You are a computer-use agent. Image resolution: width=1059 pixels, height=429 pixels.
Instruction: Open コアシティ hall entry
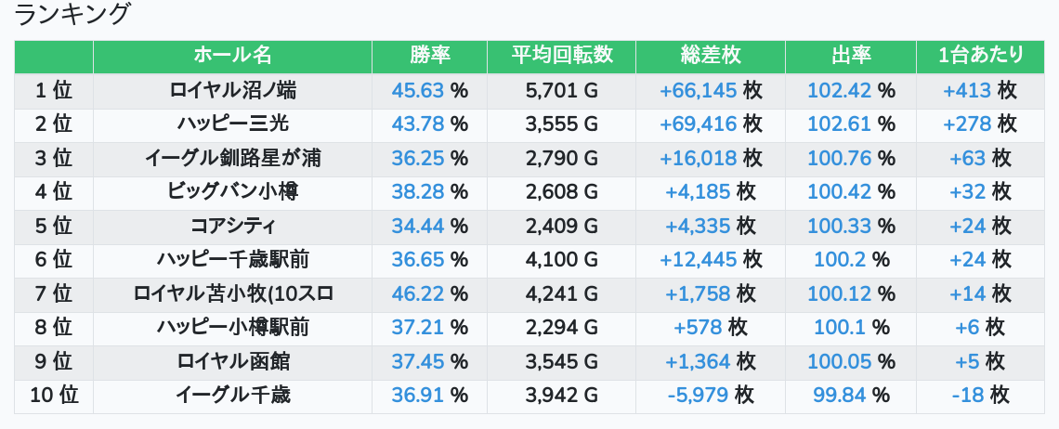(232, 226)
